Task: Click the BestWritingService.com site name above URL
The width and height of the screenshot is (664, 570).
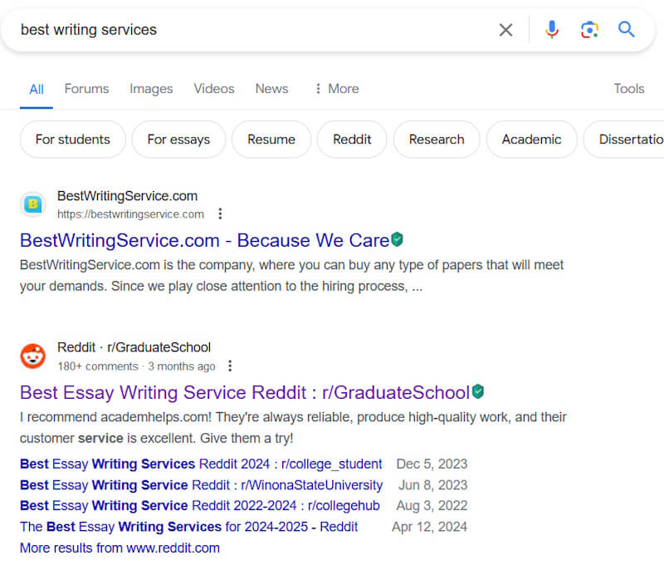Action: coord(127,196)
